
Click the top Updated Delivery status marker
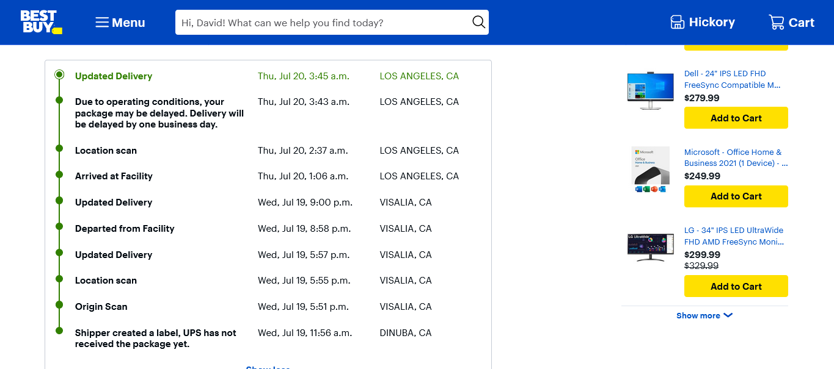(x=59, y=75)
